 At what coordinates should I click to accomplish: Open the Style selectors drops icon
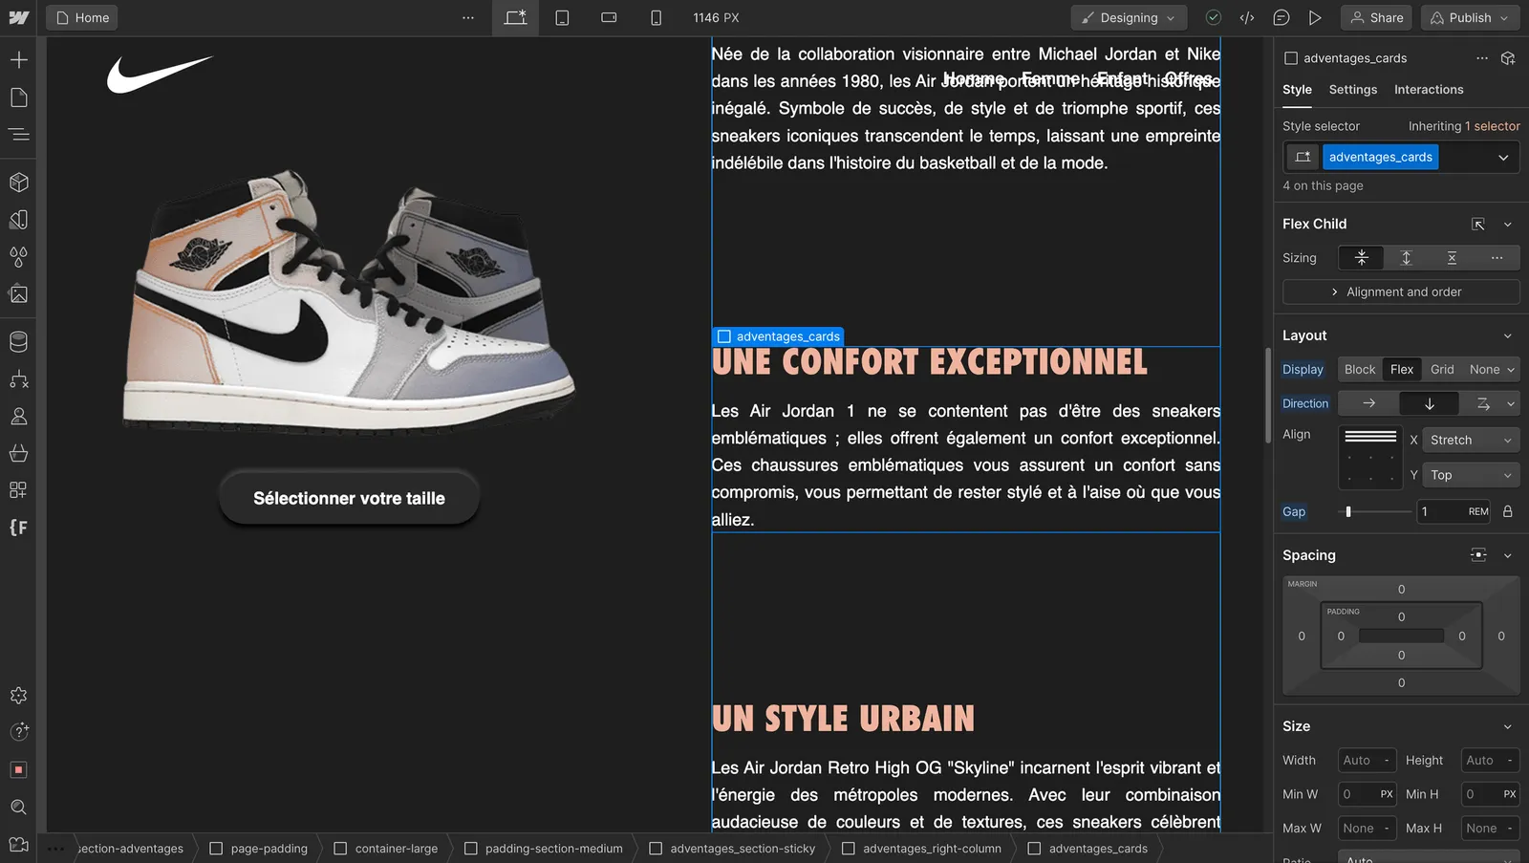(x=18, y=256)
